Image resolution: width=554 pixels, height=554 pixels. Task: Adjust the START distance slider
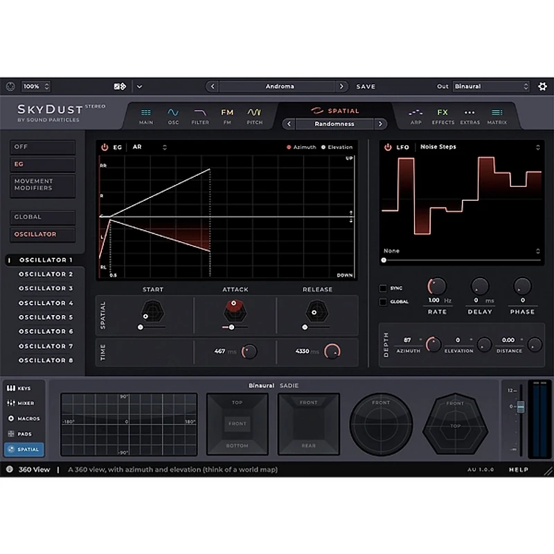(141, 328)
